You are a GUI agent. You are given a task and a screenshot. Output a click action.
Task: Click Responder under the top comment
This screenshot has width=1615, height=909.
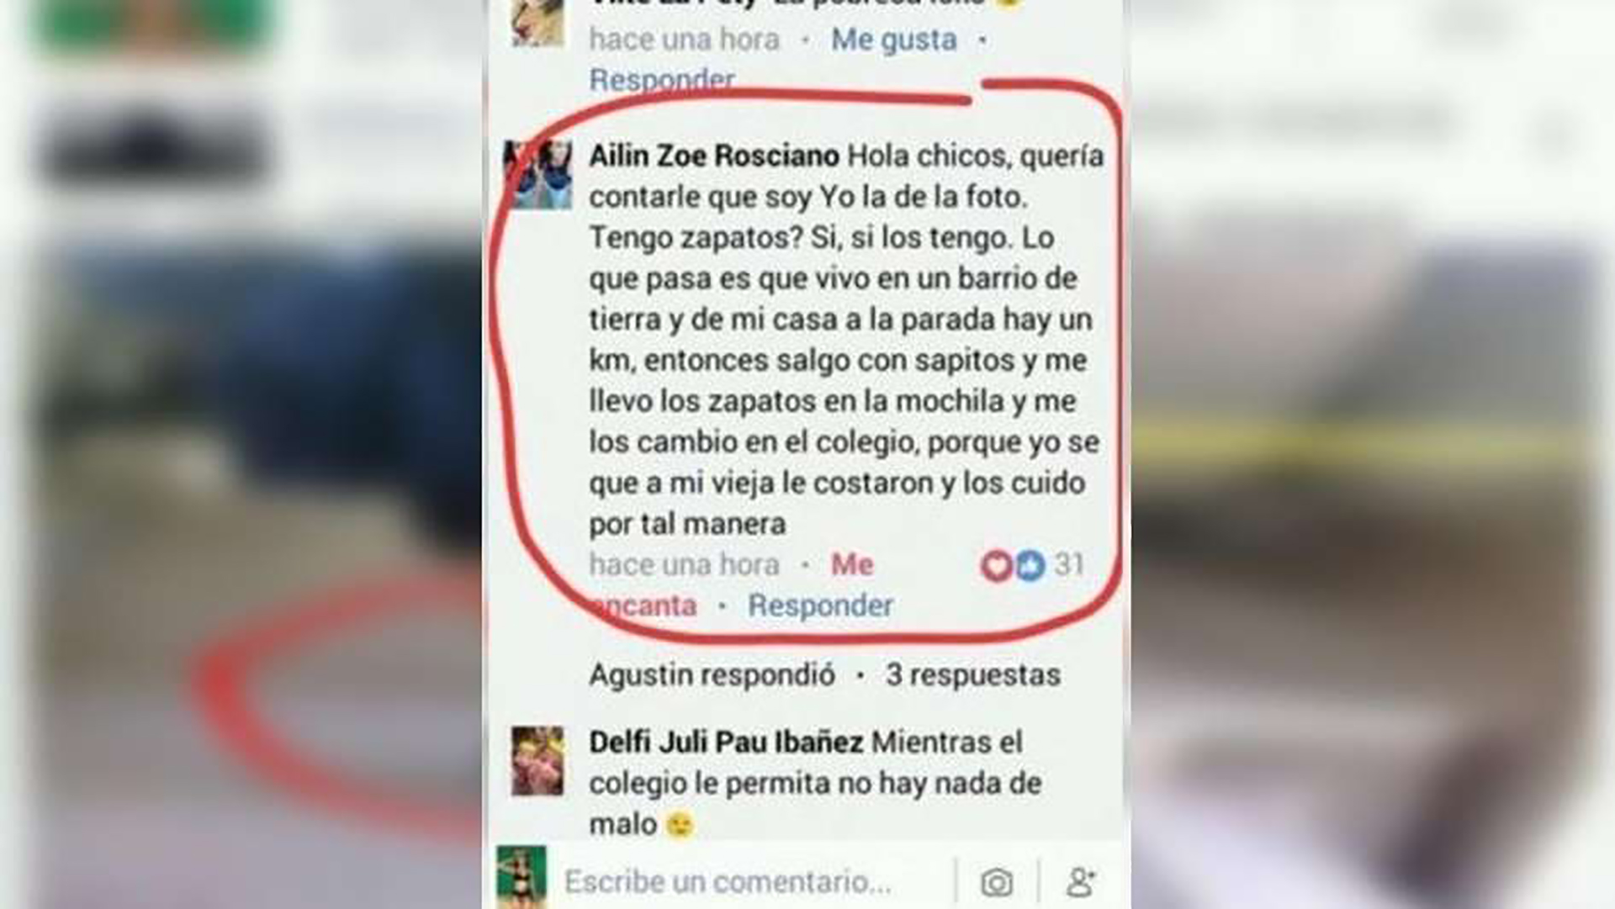click(662, 80)
